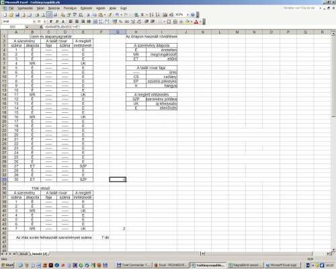This screenshot has width=336, height=269.
Task: Toggle underline formatting
Action: coord(63,22)
